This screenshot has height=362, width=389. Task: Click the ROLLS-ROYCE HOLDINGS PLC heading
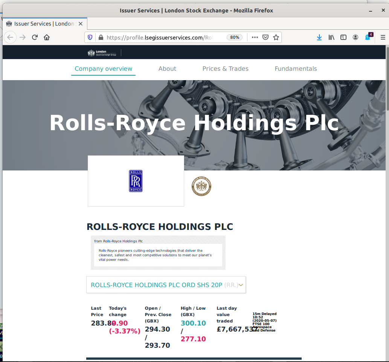click(160, 227)
